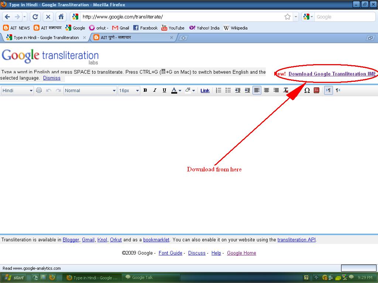
Task: Switch to the Type in Hindi tab
Action: [46, 38]
